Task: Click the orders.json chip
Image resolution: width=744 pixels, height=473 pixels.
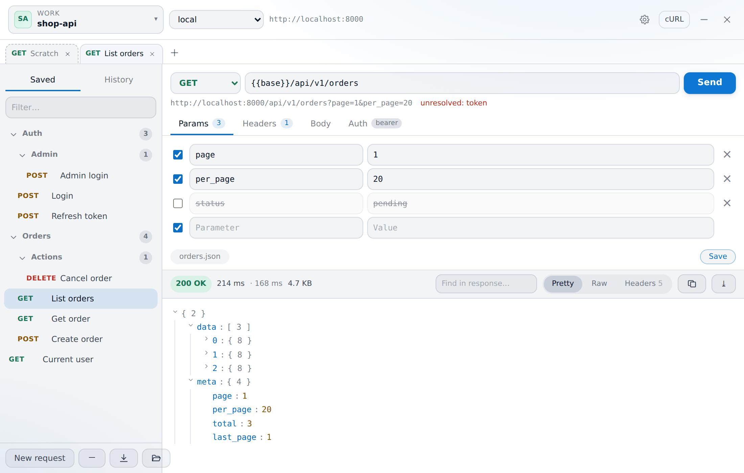Action: click(200, 257)
